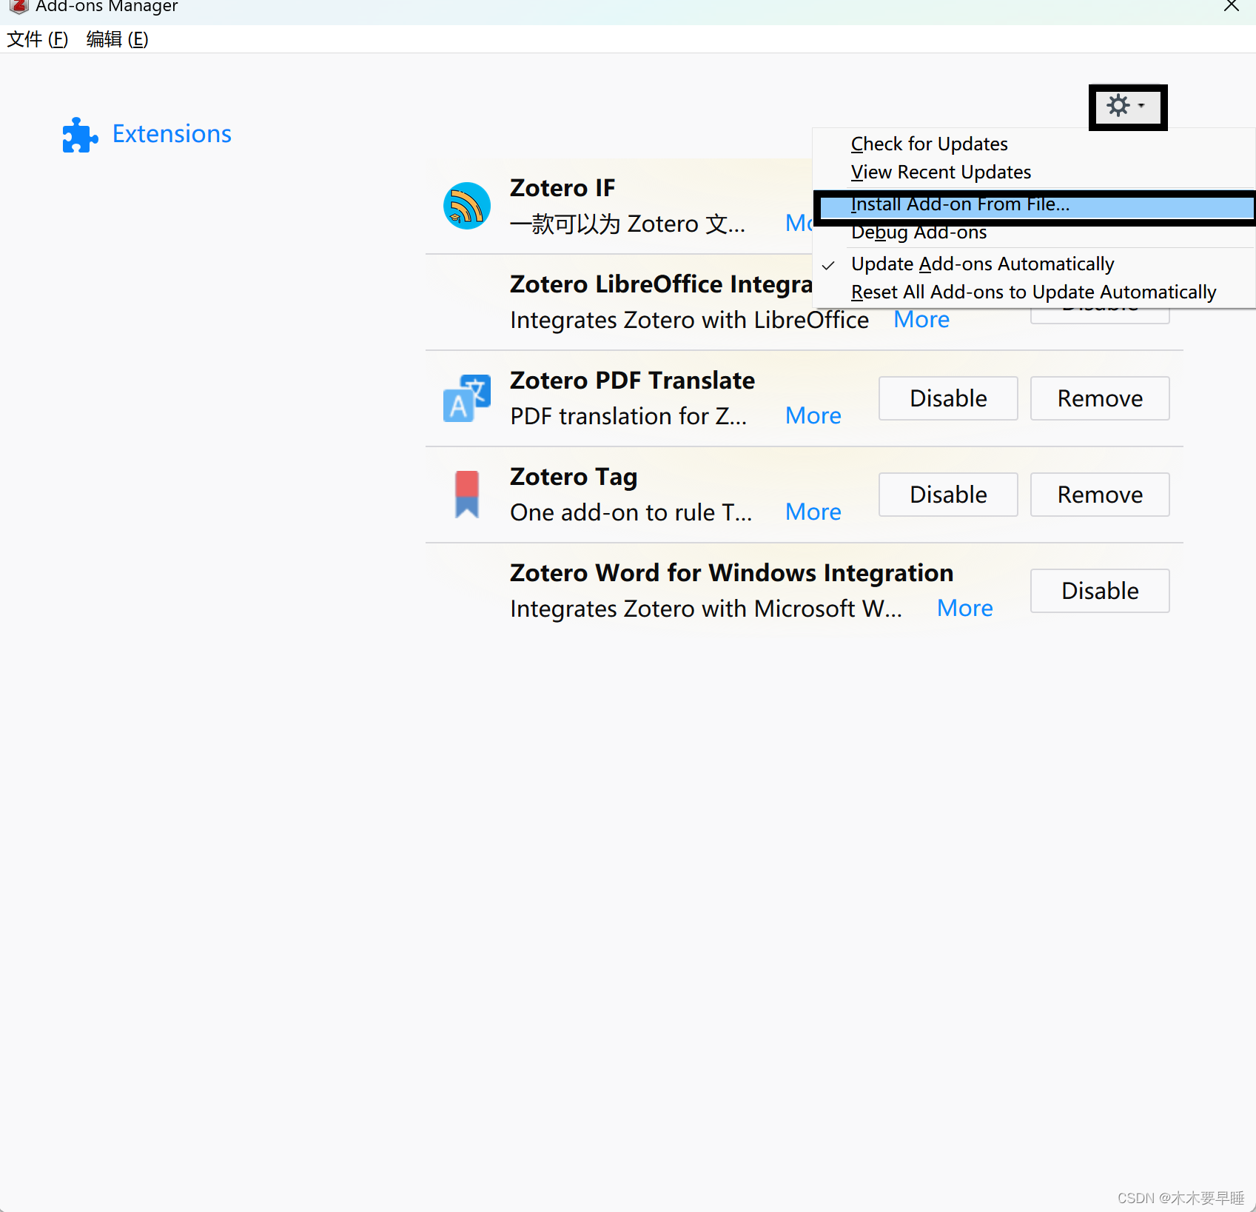Select Zotero Word for Windows Integration title
The width and height of the screenshot is (1256, 1212).
[732, 573]
